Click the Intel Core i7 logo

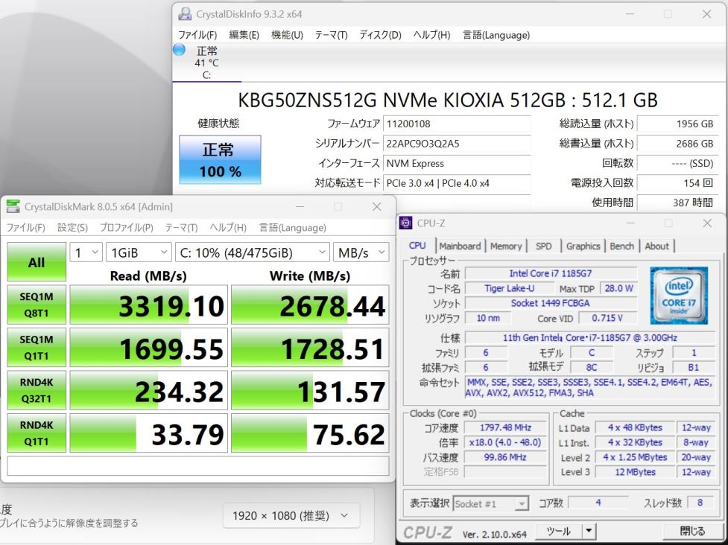(x=679, y=296)
